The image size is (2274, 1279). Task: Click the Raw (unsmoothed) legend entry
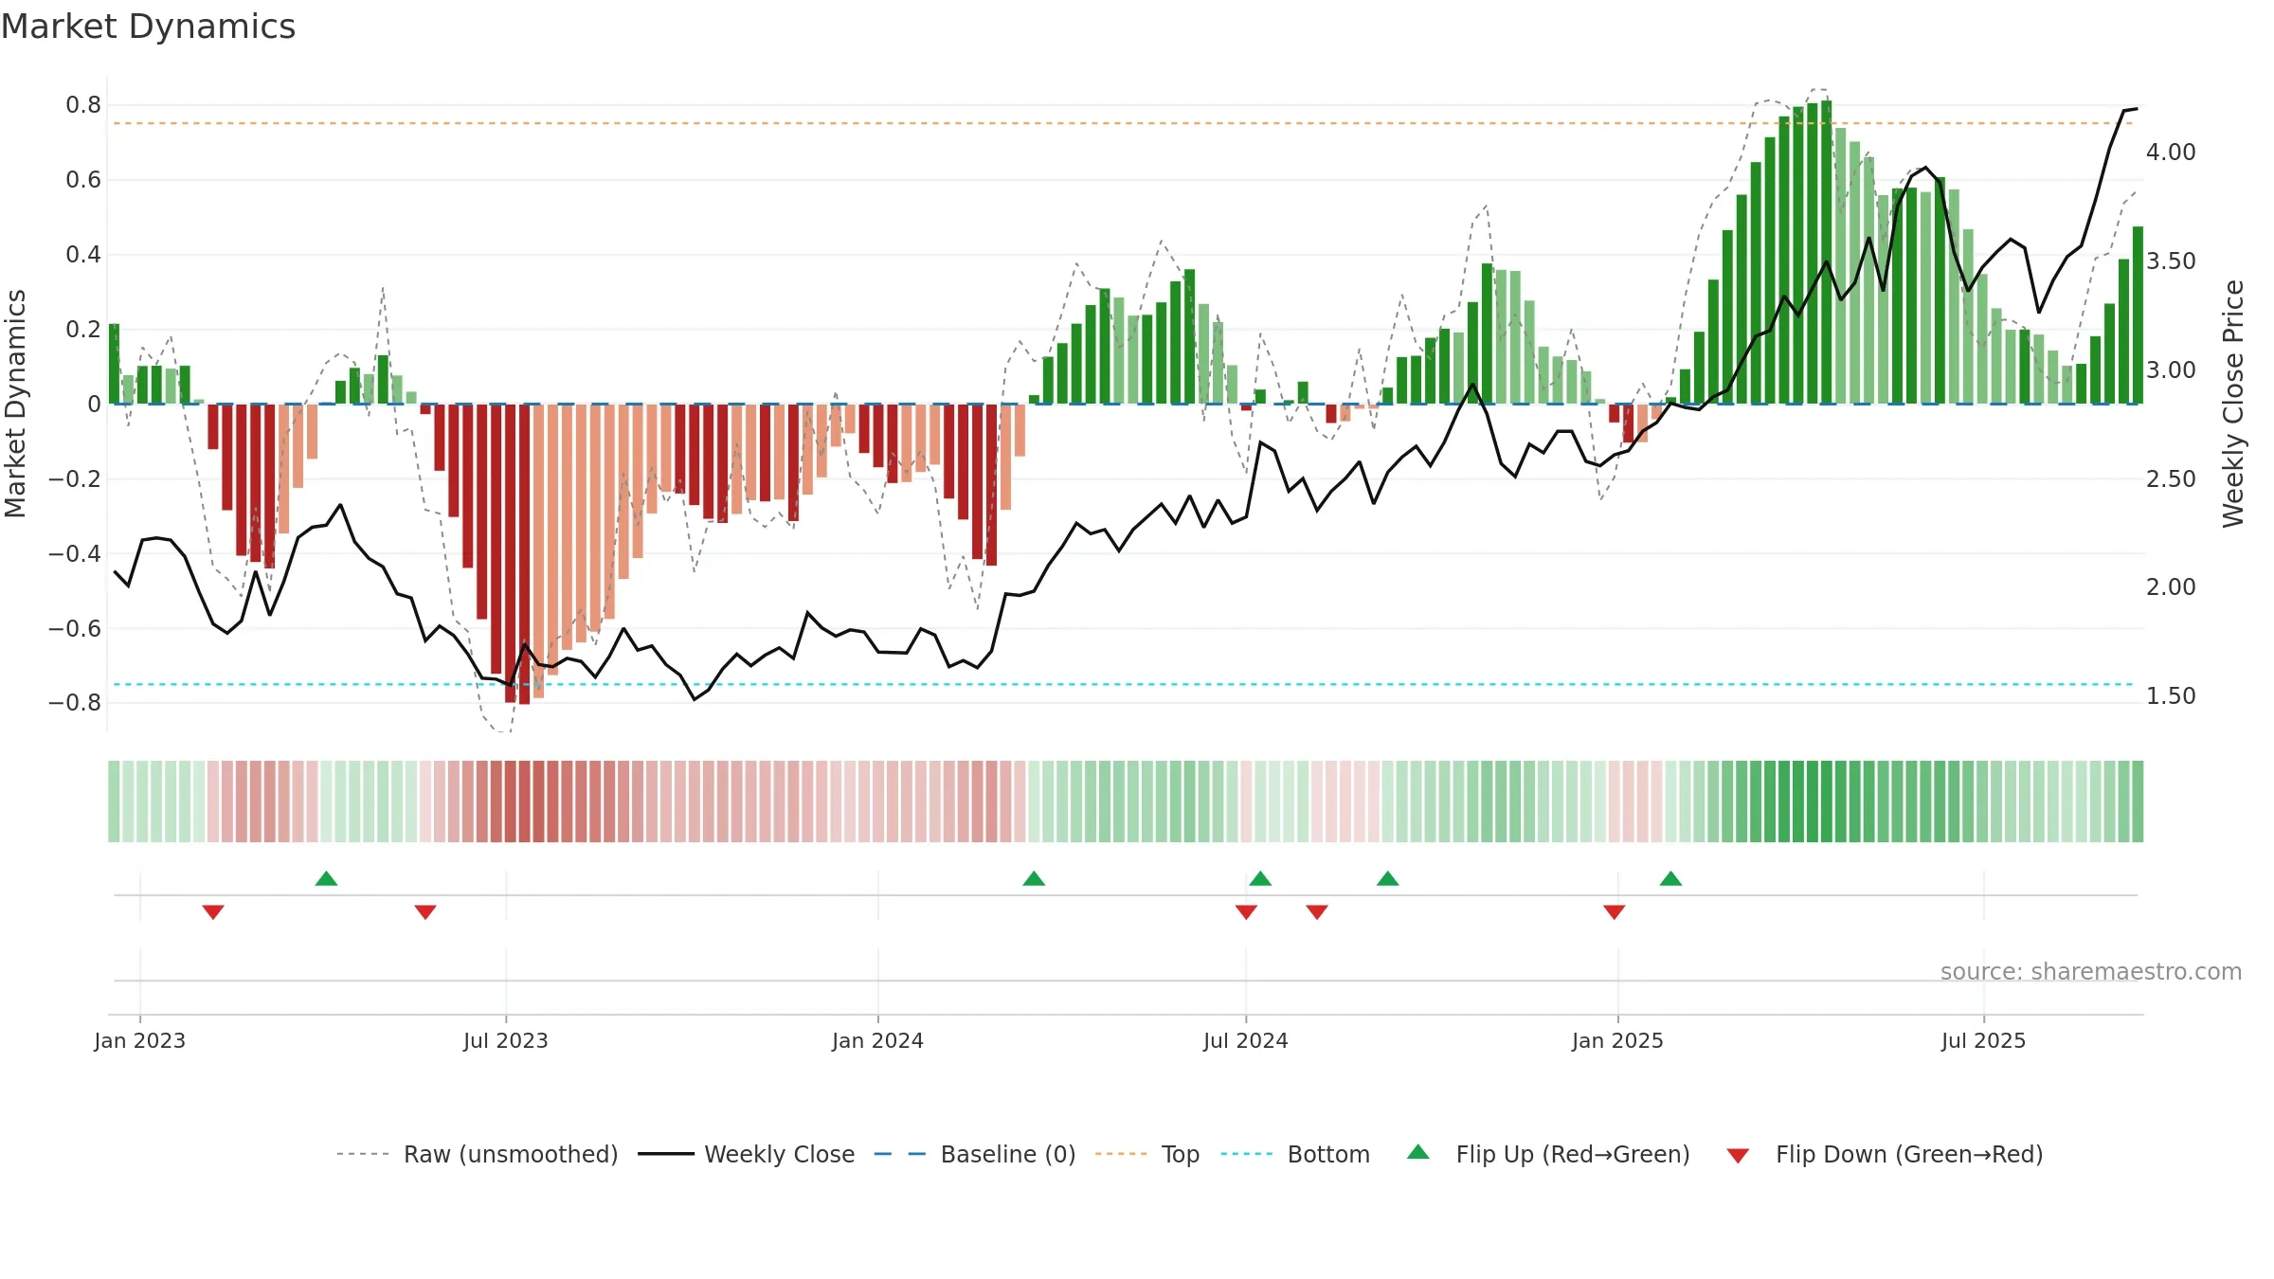(478, 1154)
